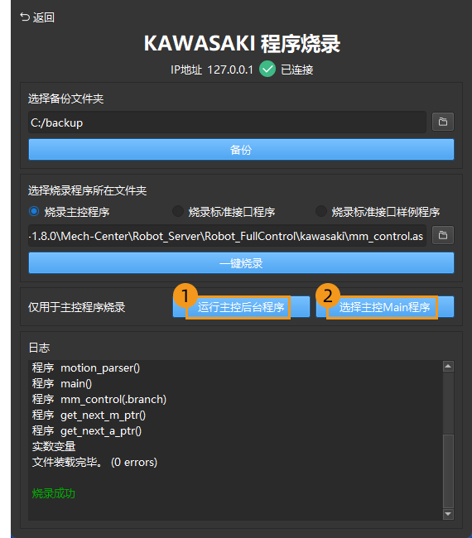472x538 pixels.
Task: Open folder browser for burn program path
Action: (x=443, y=235)
